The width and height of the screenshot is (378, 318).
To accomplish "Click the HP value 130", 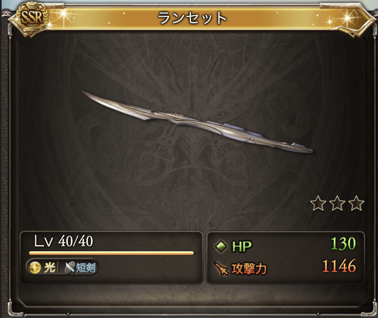I will click(x=343, y=243).
